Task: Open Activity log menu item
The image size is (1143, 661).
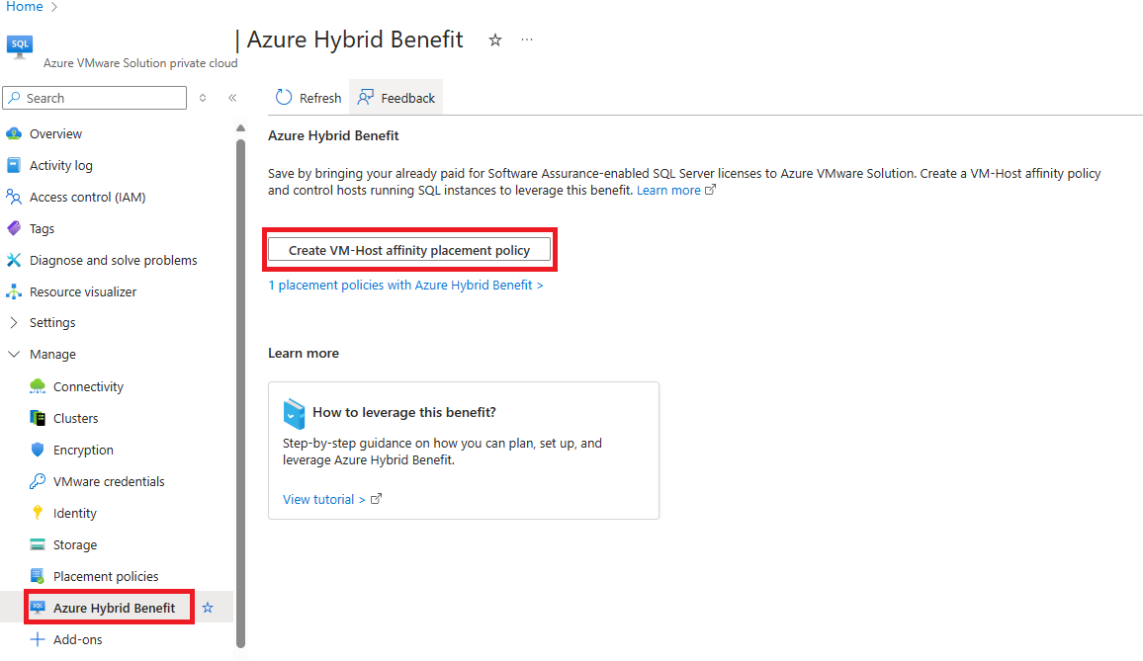Action: pos(61,165)
